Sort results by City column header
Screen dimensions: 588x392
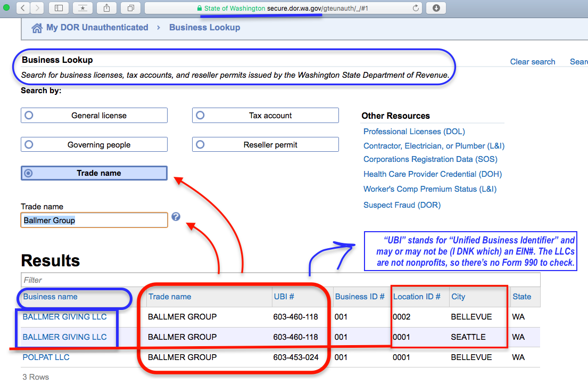click(458, 297)
